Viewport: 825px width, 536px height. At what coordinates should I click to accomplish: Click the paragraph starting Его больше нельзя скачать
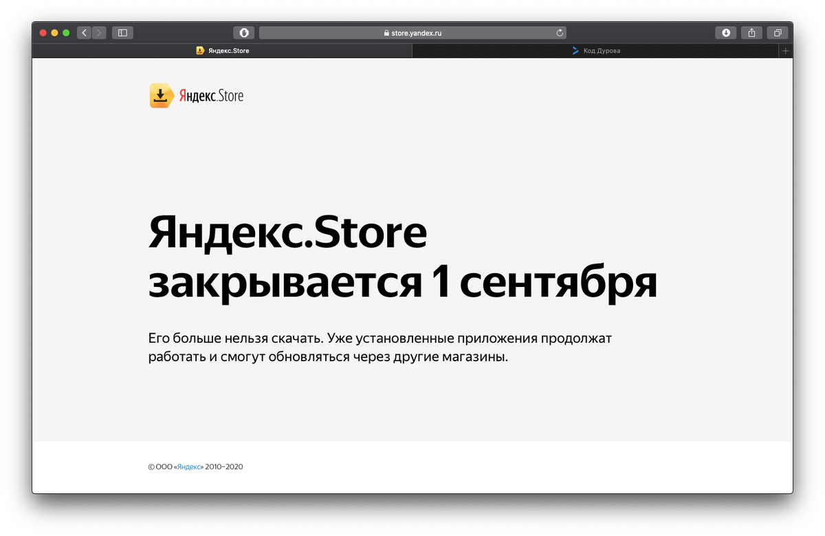[x=379, y=348]
